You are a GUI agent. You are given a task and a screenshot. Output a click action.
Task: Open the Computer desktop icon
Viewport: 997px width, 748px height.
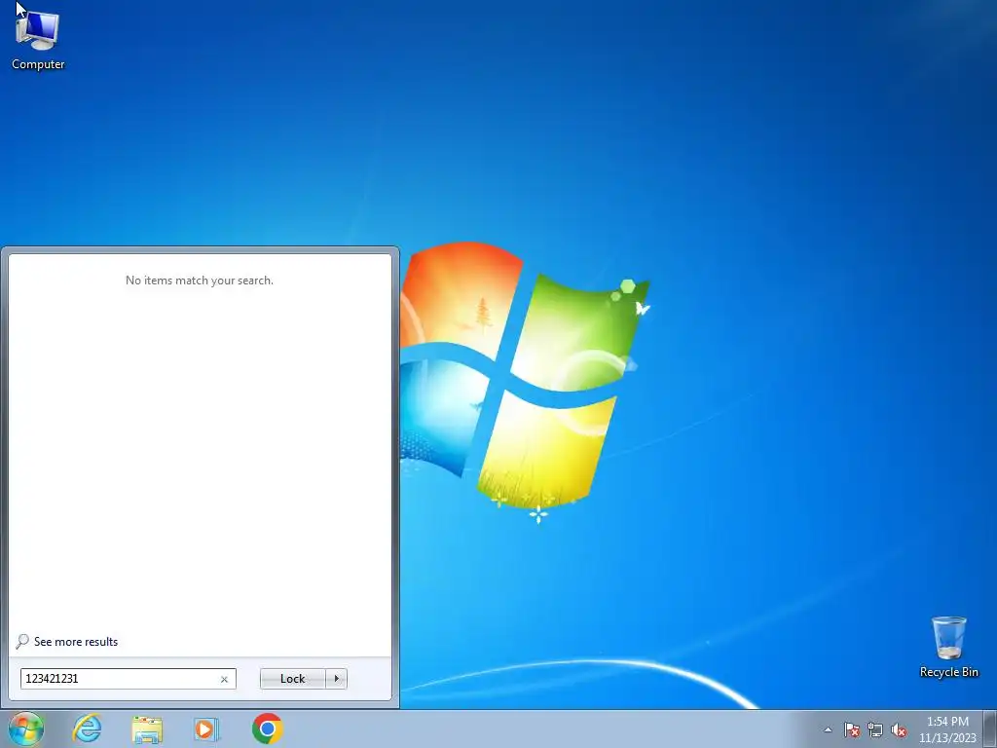point(38,41)
